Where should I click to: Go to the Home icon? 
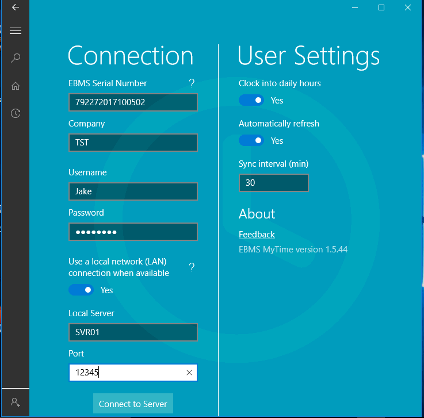[x=16, y=86]
